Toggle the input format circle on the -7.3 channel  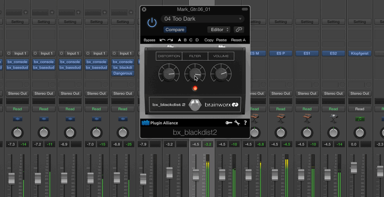click(9, 53)
